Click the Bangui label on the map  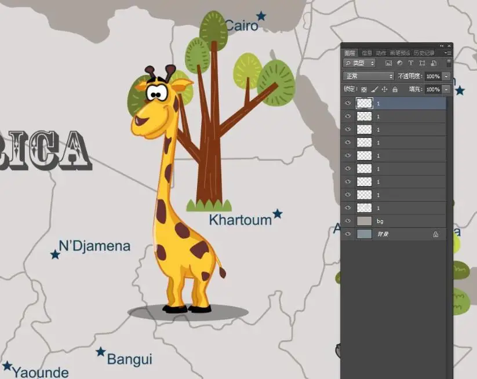[x=130, y=359]
